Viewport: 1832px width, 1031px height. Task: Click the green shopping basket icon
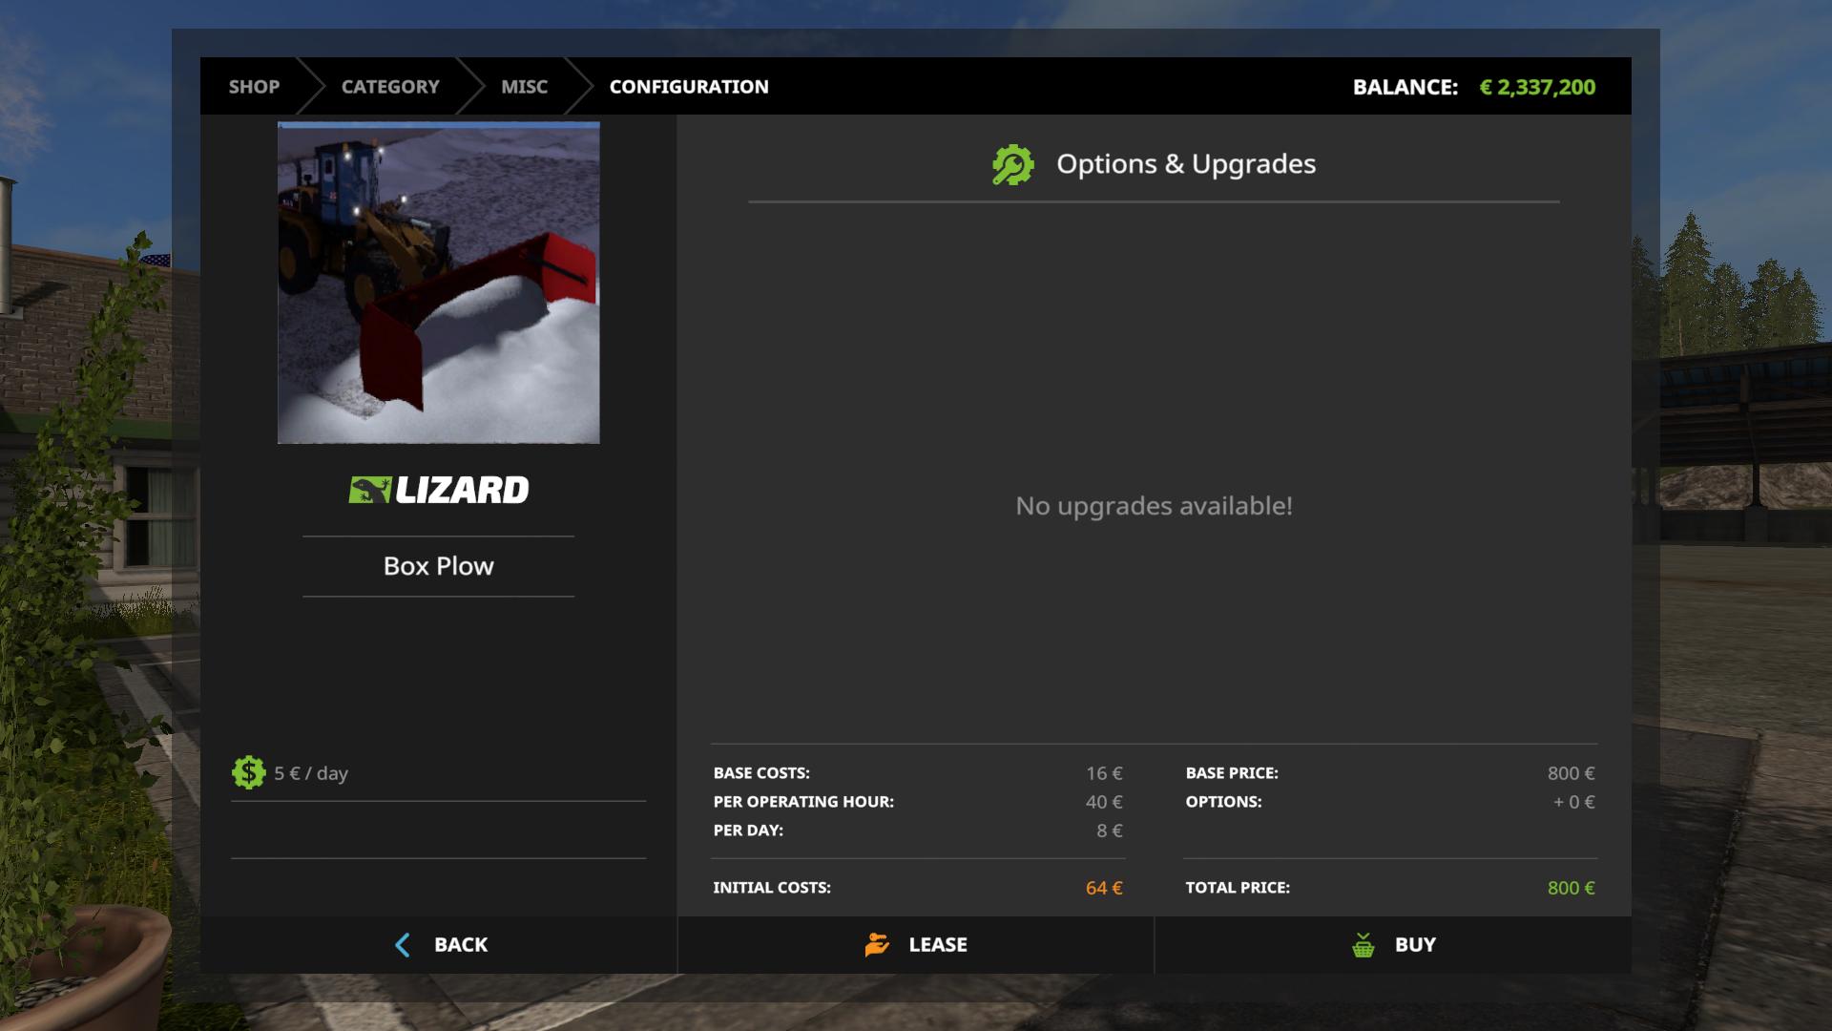click(1364, 945)
